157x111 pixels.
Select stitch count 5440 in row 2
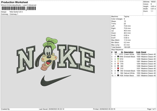tap(121, 57)
